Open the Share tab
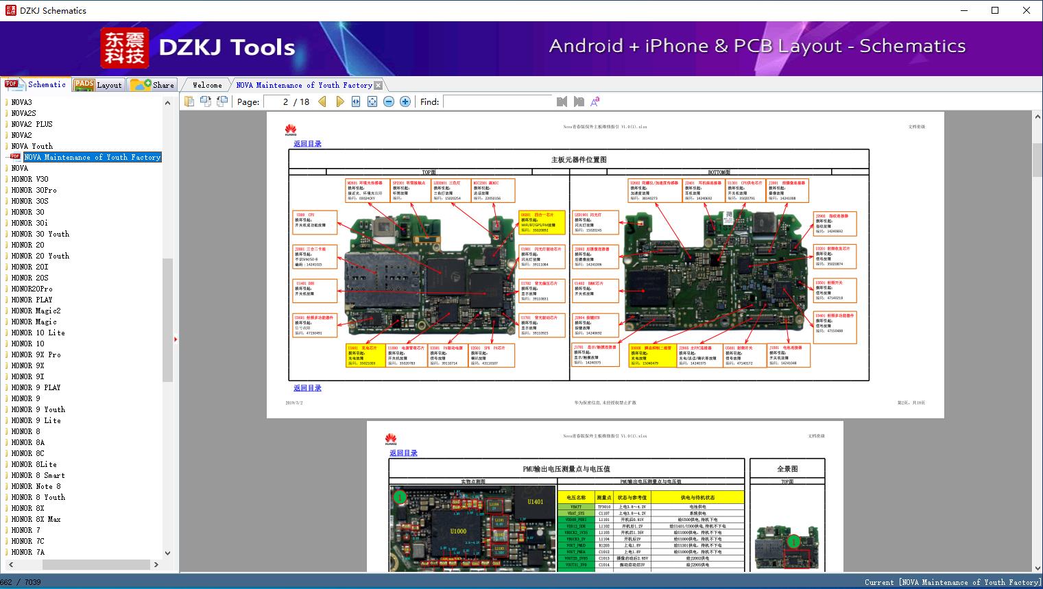 (153, 84)
